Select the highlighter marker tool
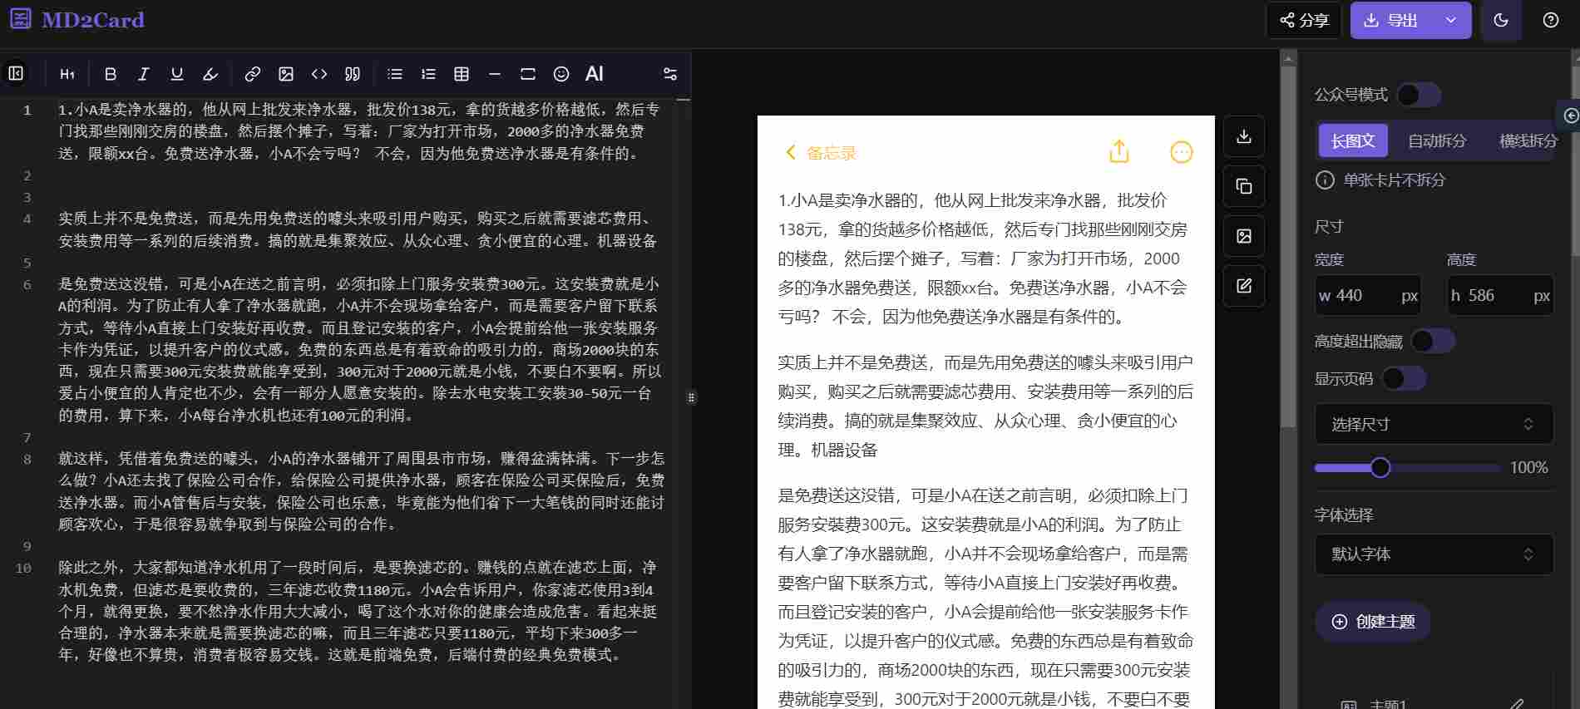 pyautogui.click(x=210, y=74)
